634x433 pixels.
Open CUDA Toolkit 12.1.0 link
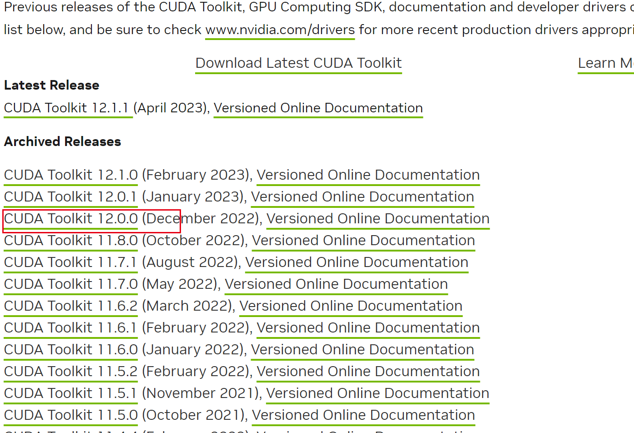[71, 175]
